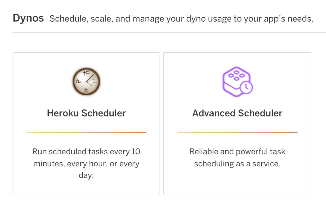
Task: Click the rim of the Heroku Scheduler clock icon
Action: tap(86, 69)
